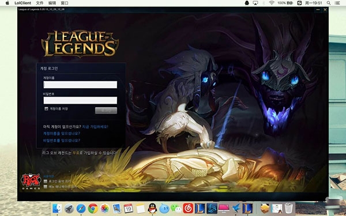Image resolution: width=346 pixels, height=216 pixels.
Task: Click the Wi-Fi status icon
Action: (x=272, y=3)
